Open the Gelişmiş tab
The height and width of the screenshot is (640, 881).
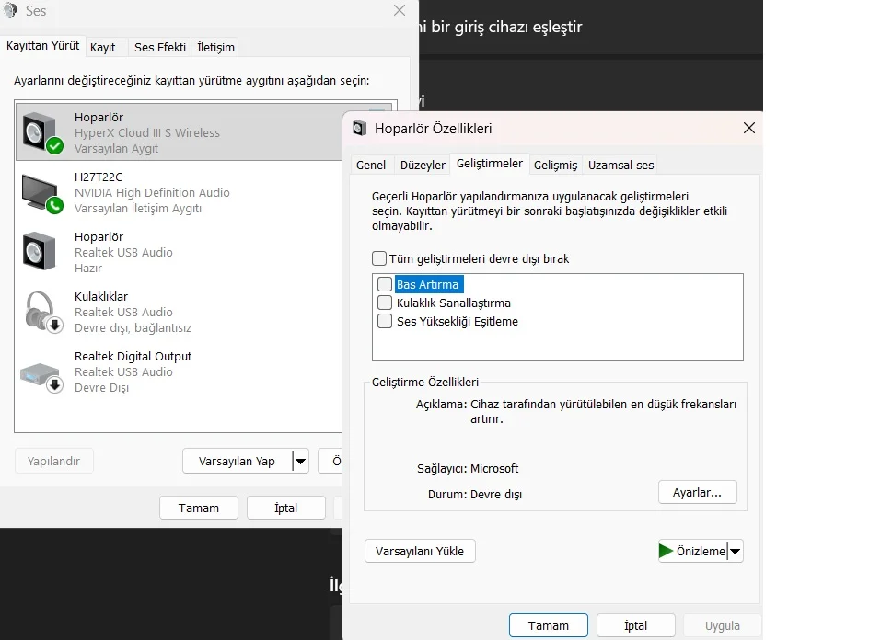tap(555, 165)
